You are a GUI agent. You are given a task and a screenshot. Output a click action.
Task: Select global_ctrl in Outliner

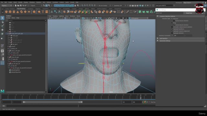click(14, 49)
